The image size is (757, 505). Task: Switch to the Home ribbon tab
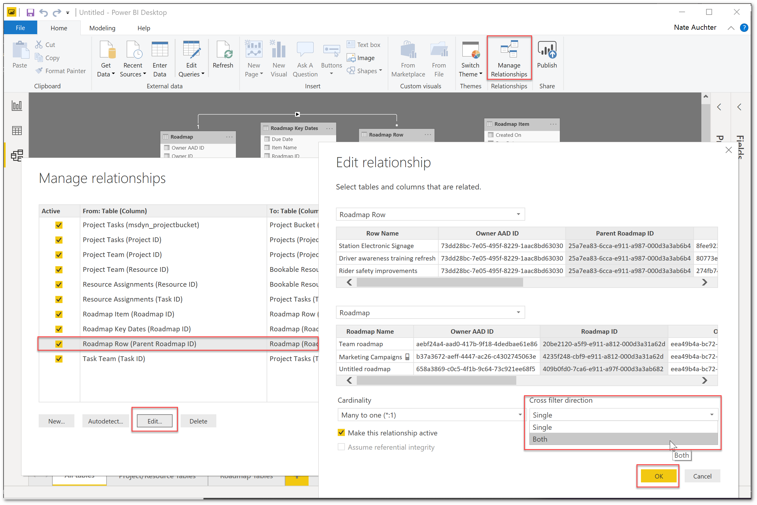tap(59, 28)
